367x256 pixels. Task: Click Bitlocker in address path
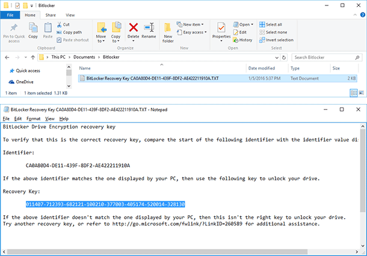point(111,57)
